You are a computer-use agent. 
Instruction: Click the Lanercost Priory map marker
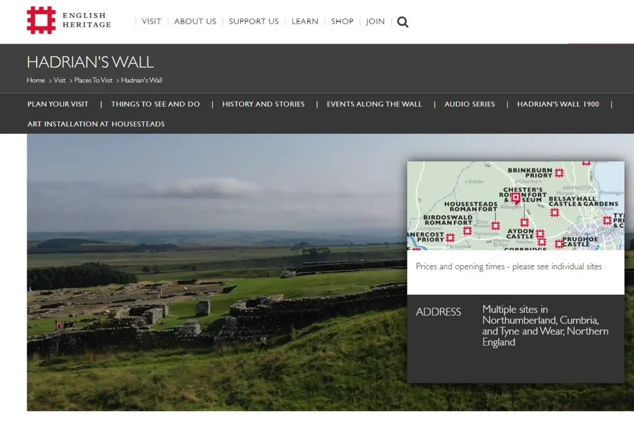(x=450, y=238)
